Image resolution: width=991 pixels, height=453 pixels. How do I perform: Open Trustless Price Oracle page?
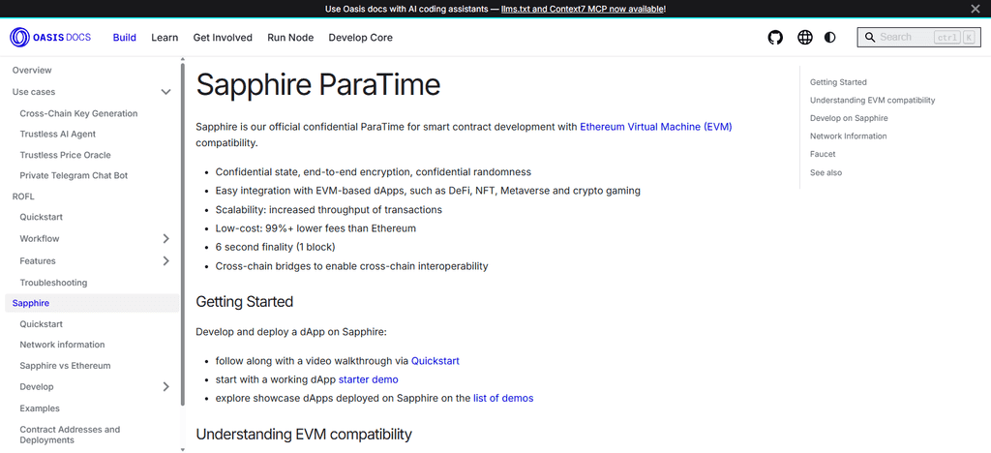(x=67, y=155)
